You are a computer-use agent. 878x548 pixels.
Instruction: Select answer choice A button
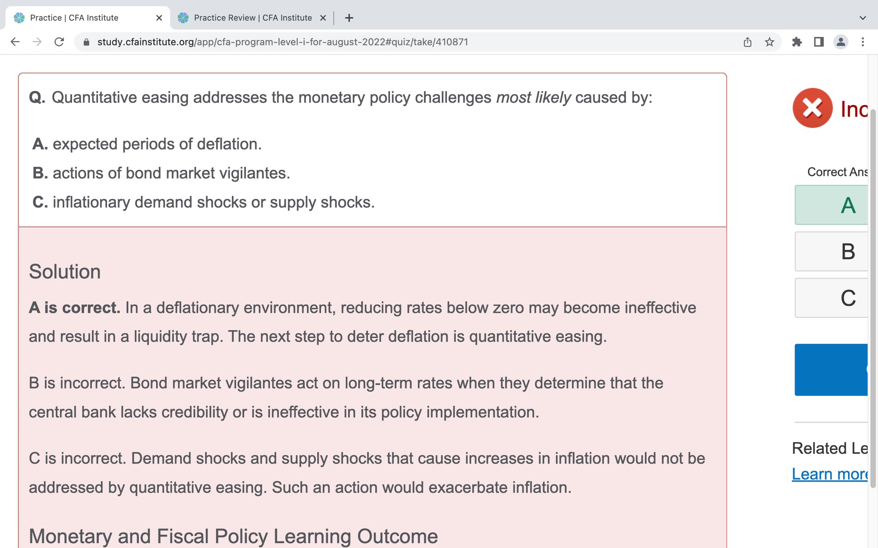click(x=832, y=205)
